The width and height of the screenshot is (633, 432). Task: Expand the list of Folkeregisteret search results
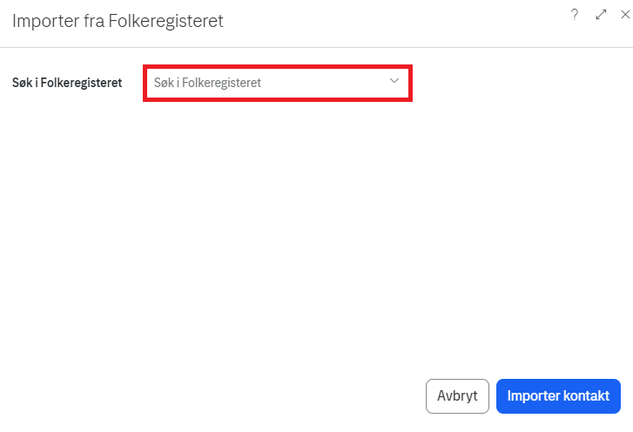pyautogui.click(x=394, y=81)
